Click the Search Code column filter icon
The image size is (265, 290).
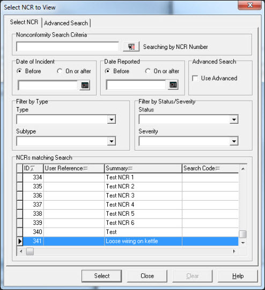point(218,168)
